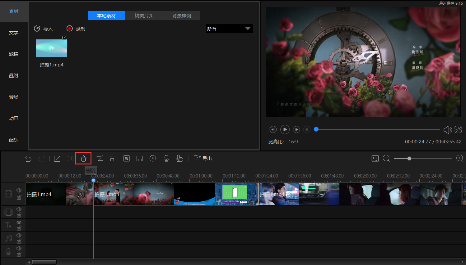Click the blue playhead marker
The image size is (466, 265).
pyautogui.click(x=93, y=180)
